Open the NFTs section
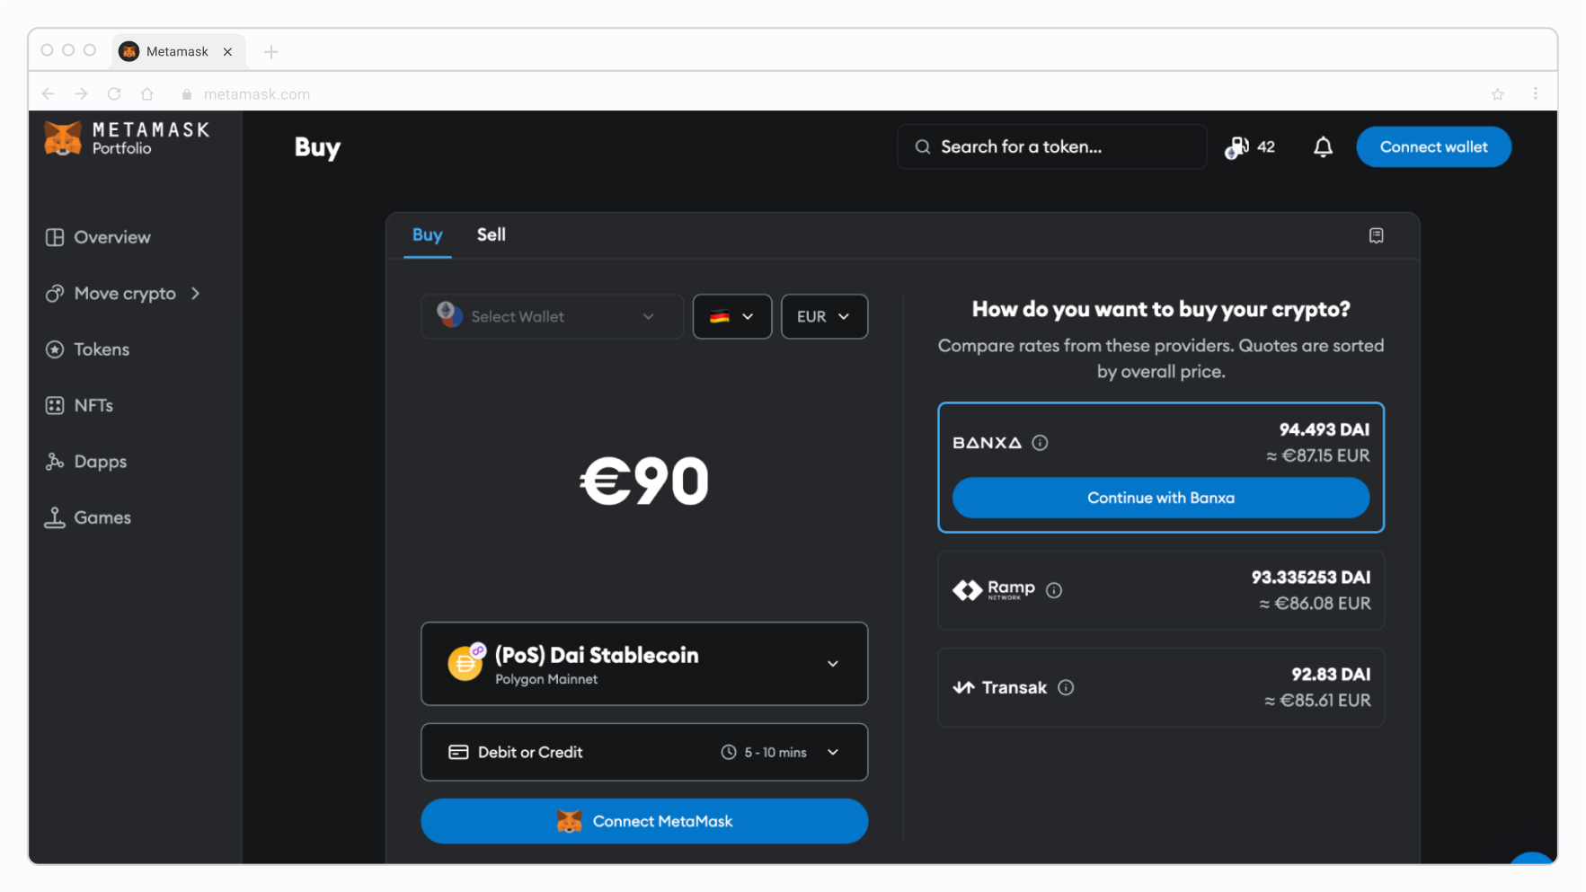This screenshot has width=1586, height=892. coord(80,405)
